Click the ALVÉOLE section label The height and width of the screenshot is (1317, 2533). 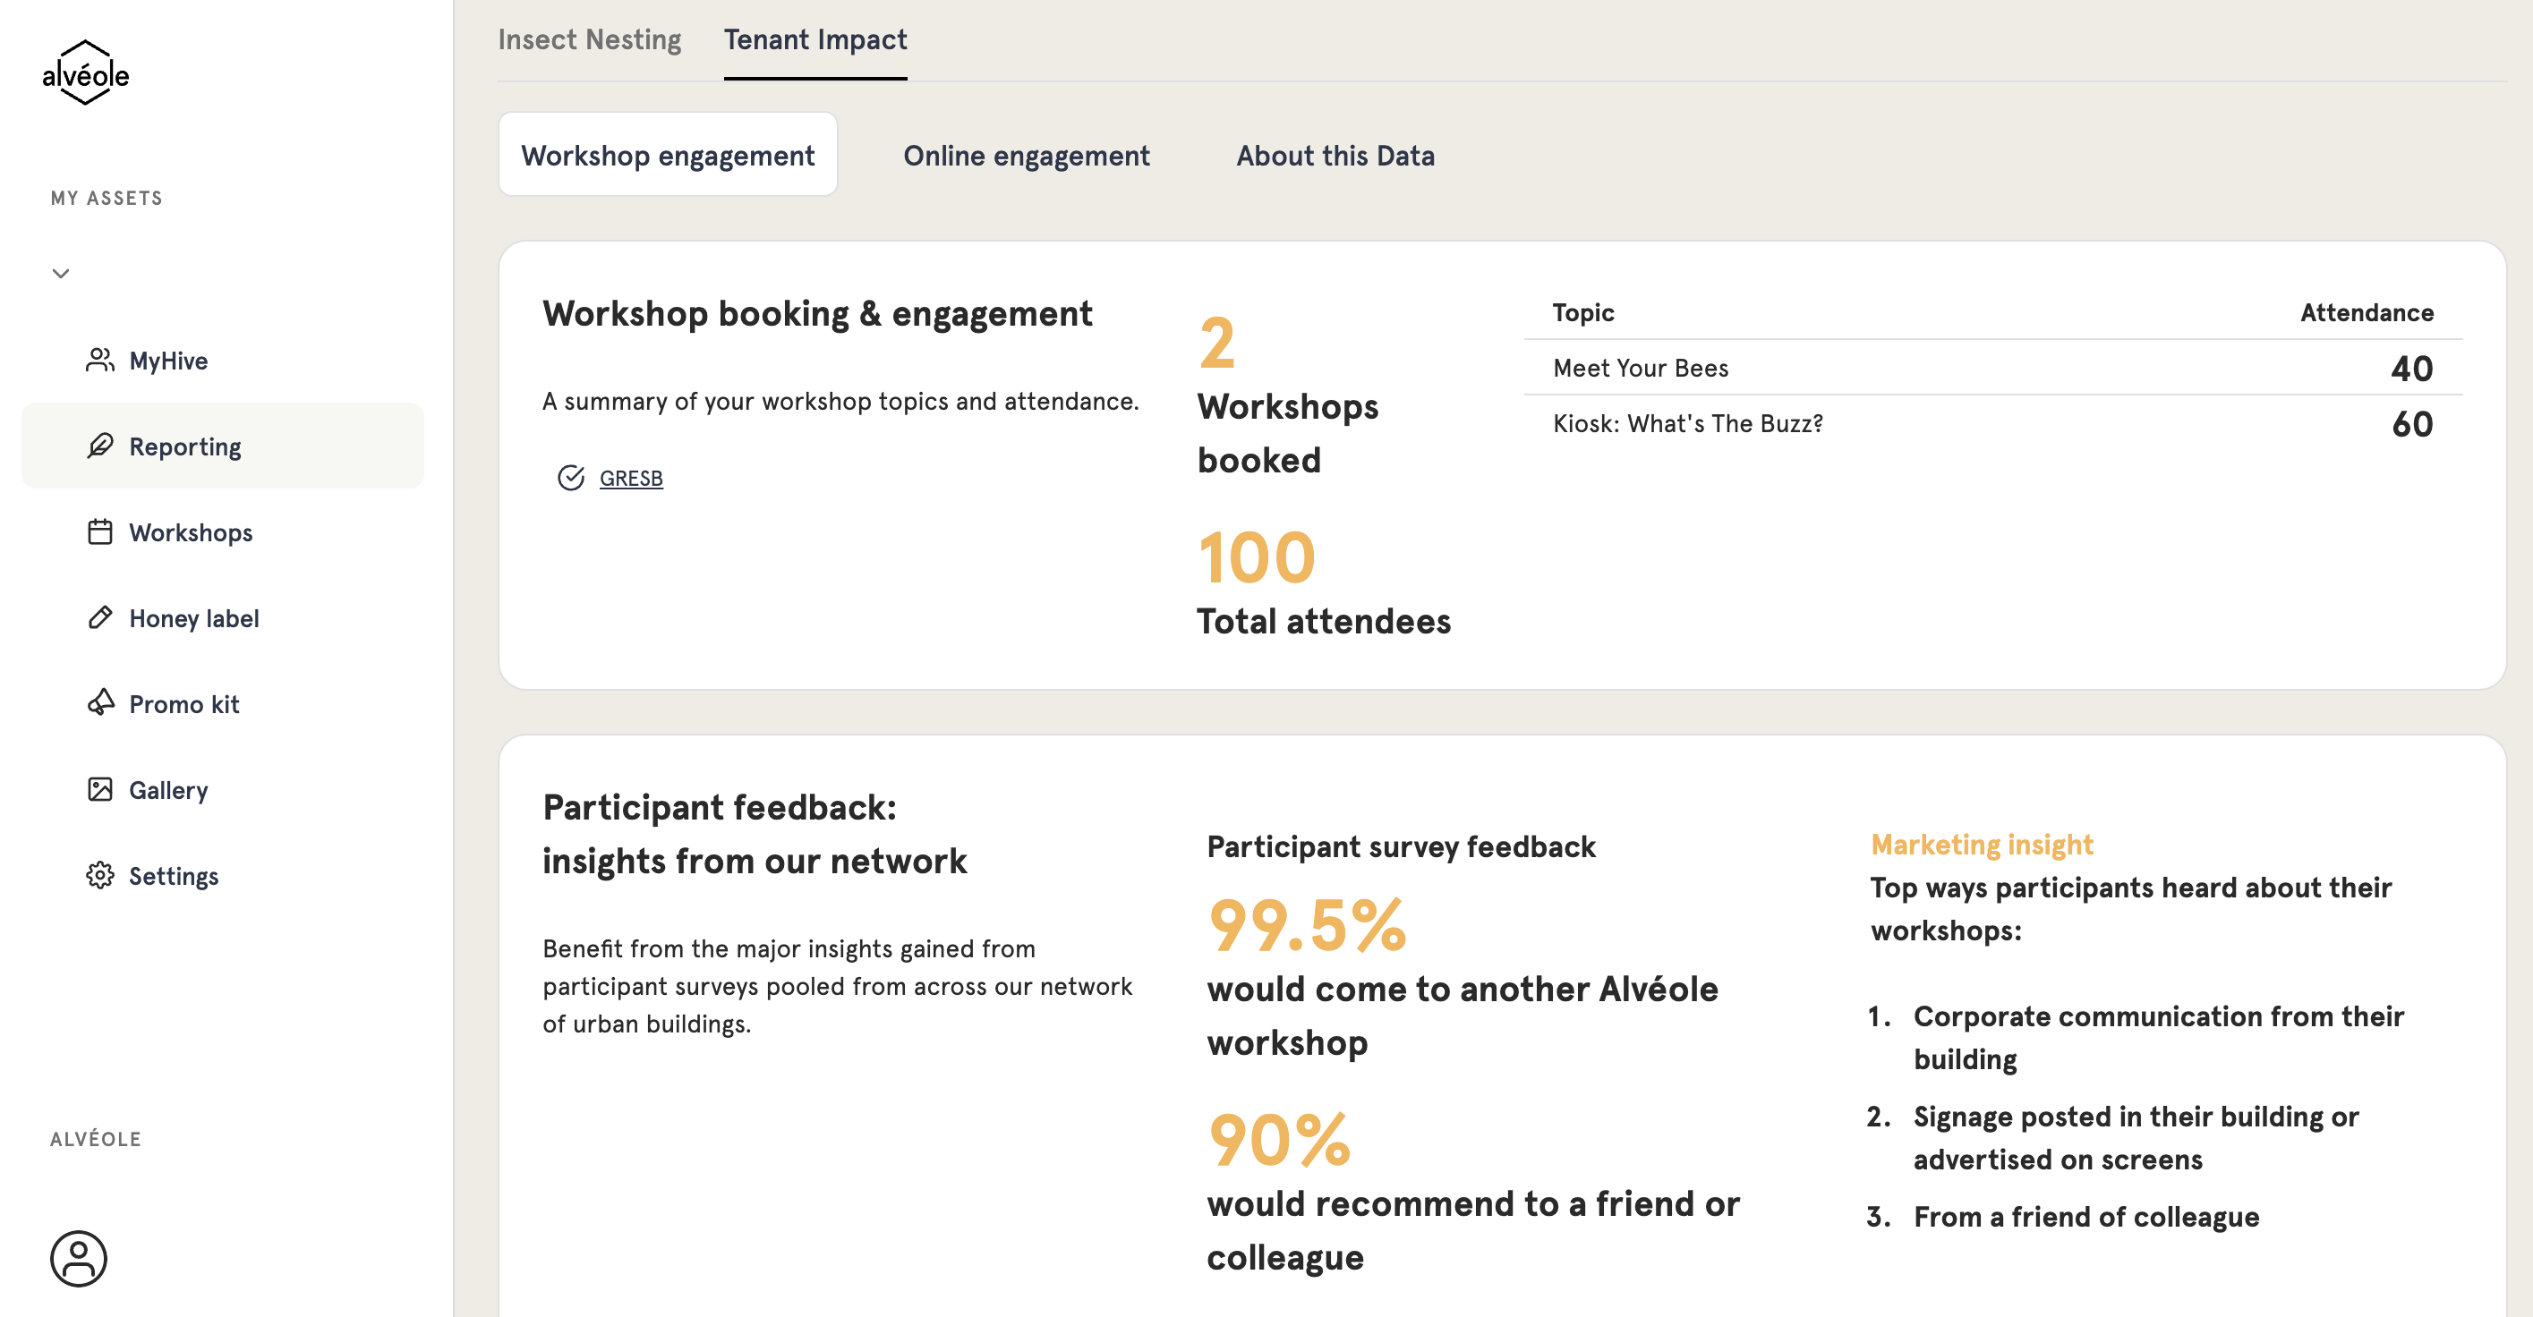pyautogui.click(x=96, y=1138)
